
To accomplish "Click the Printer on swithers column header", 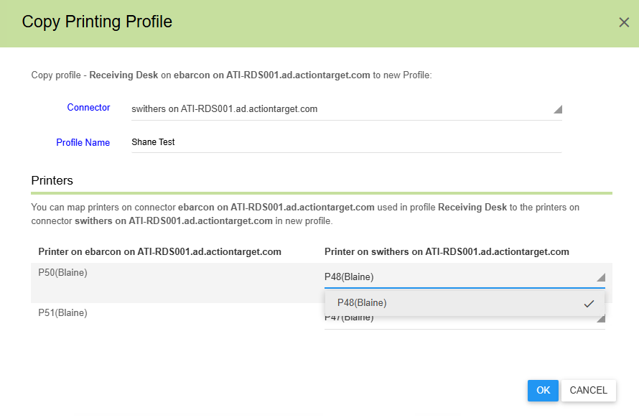I will coord(447,251).
